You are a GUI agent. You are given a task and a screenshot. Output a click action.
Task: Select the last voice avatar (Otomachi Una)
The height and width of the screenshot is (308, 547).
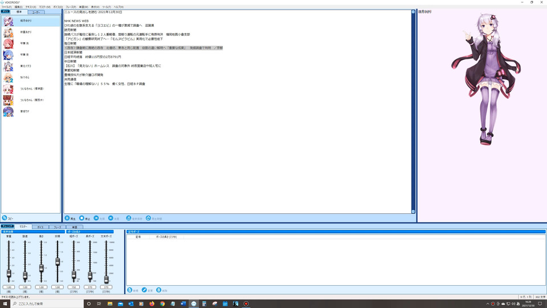(8, 111)
